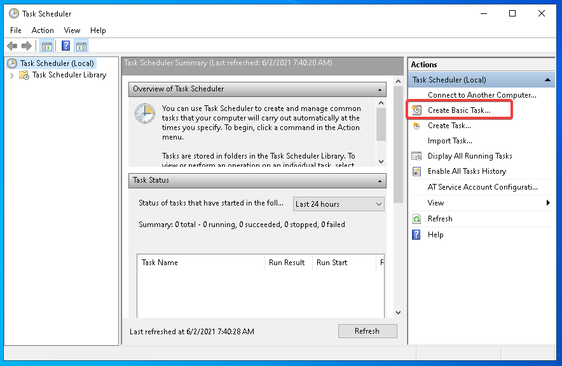Minimize the Task Scheduler window
562x366 pixels.
pos(484,13)
